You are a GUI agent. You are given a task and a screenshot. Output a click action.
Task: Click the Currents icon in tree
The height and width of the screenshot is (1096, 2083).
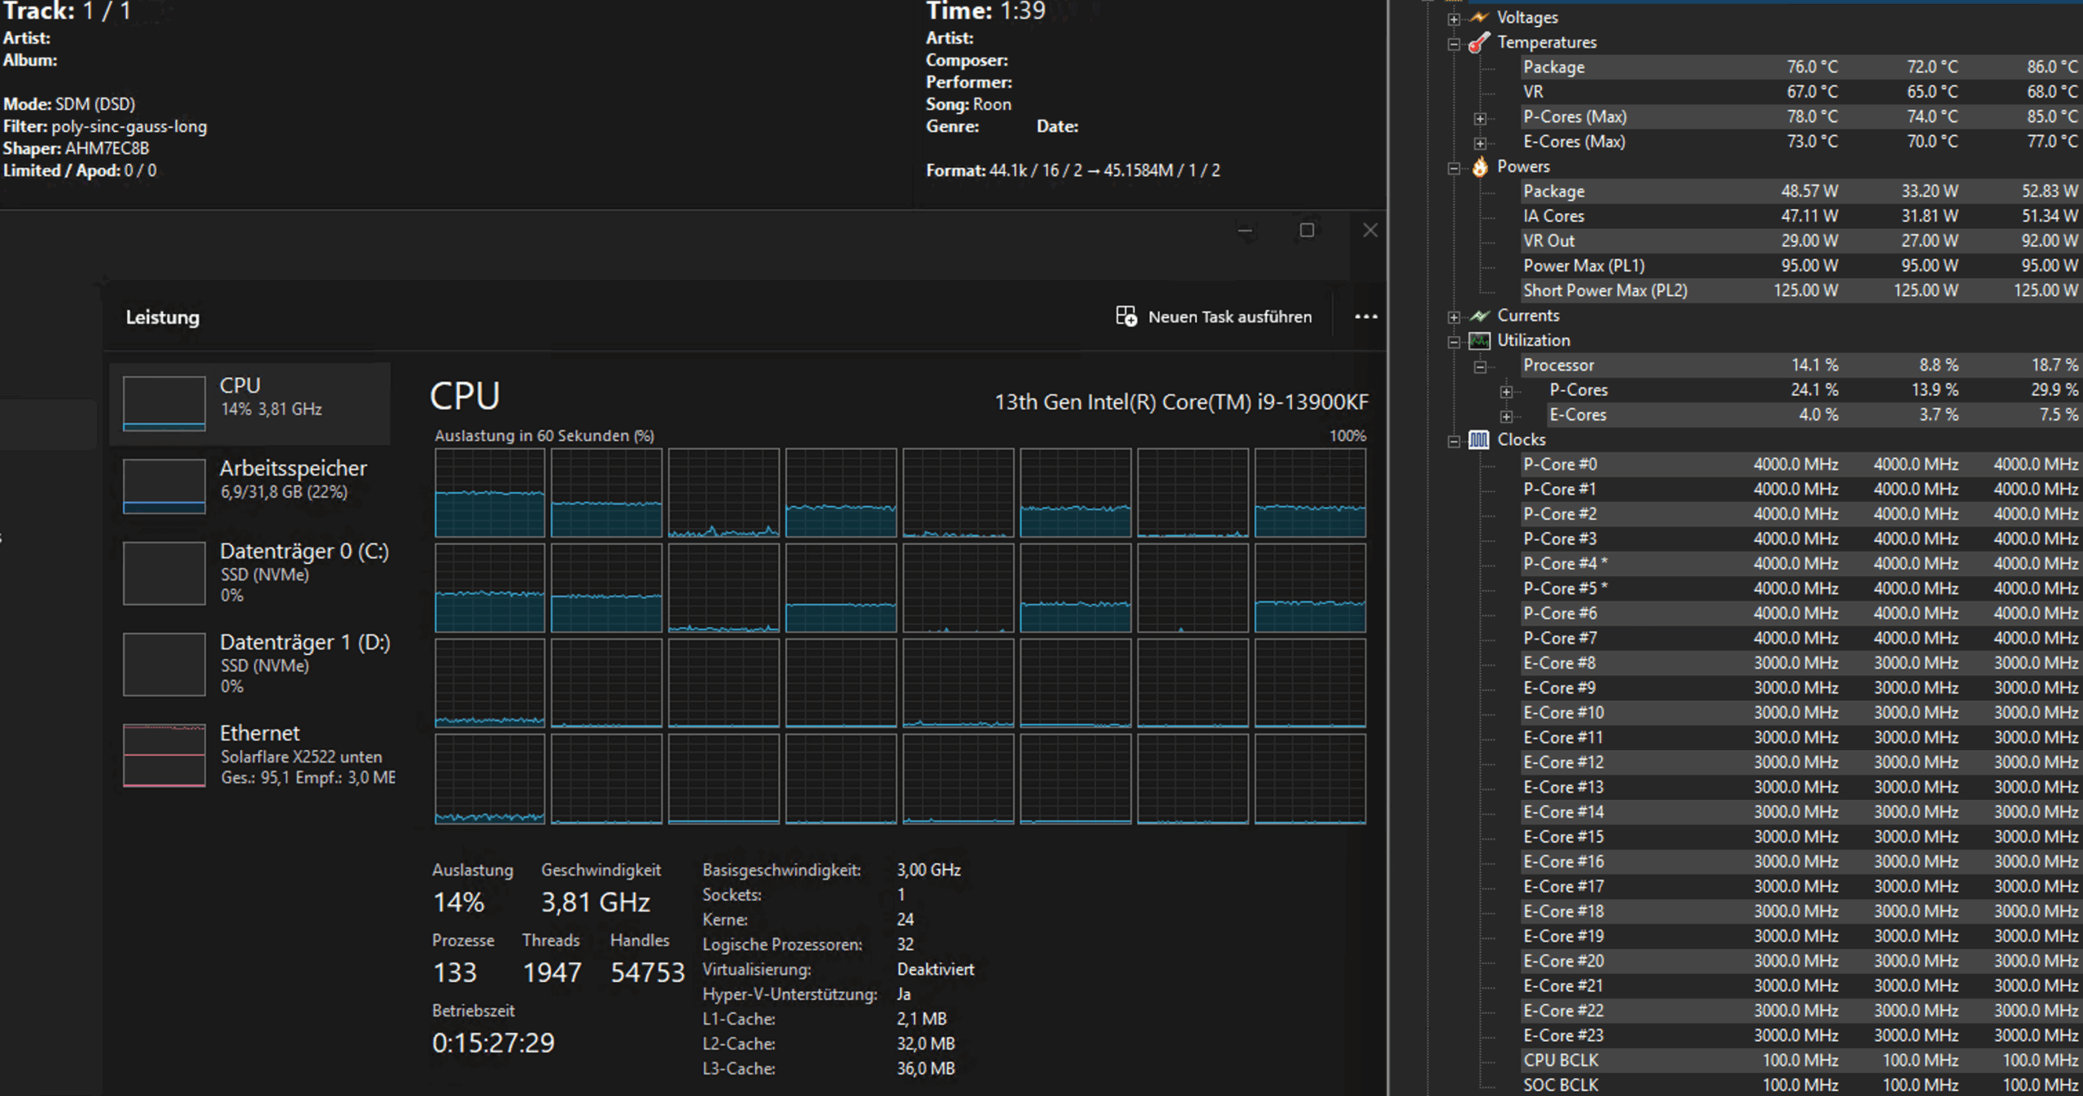click(x=1479, y=316)
